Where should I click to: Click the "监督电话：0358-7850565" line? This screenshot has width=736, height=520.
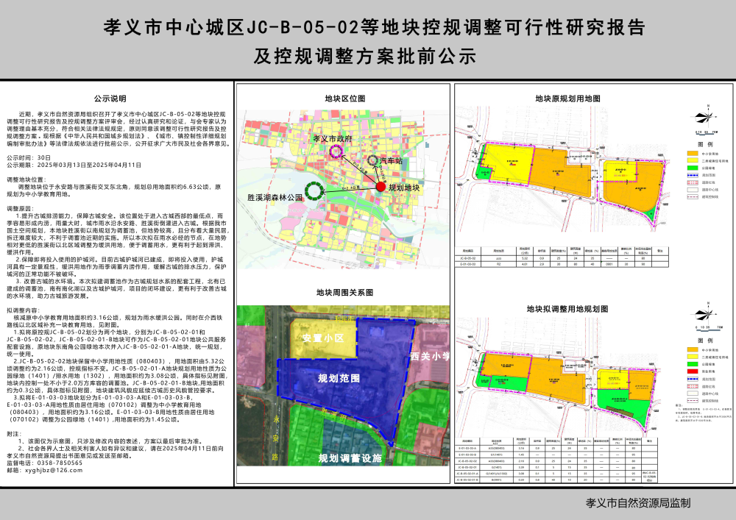coord(45,463)
